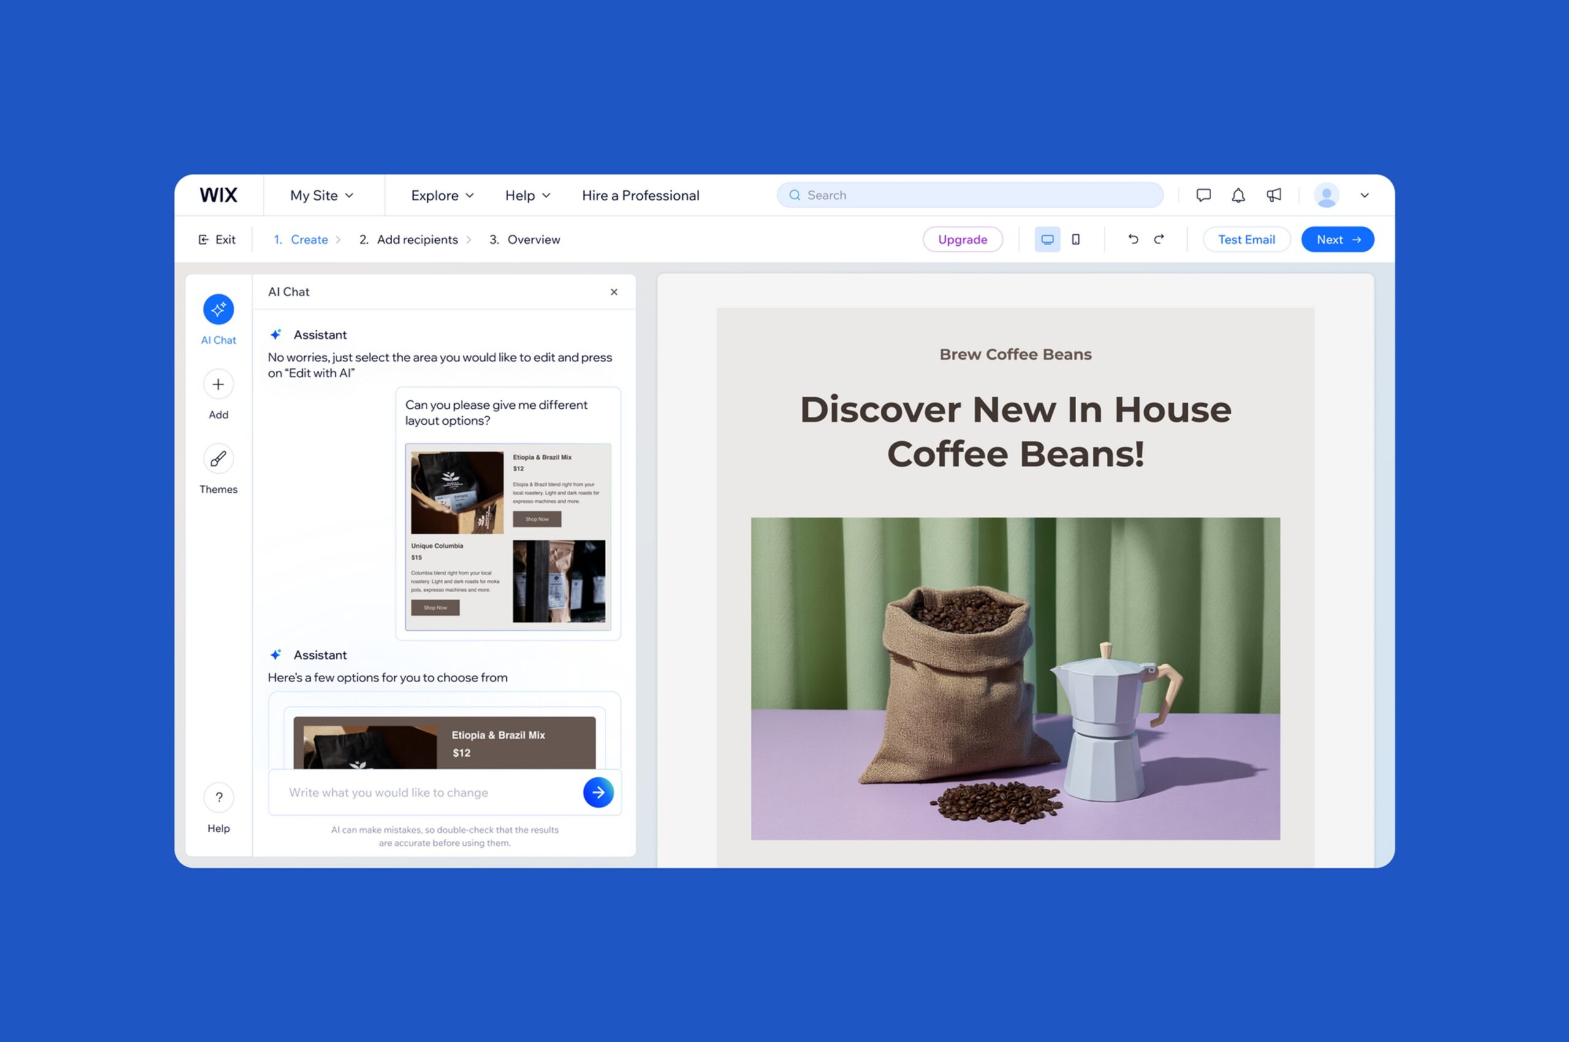The width and height of the screenshot is (1569, 1042).
Task: Go to Add recipients step
Action: tap(417, 239)
